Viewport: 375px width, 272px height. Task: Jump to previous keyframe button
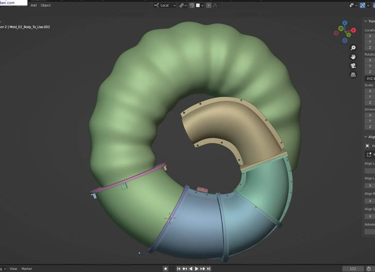pyautogui.click(x=185, y=269)
